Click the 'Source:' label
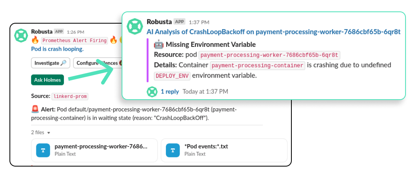413x176 pixels. coord(41,96)
